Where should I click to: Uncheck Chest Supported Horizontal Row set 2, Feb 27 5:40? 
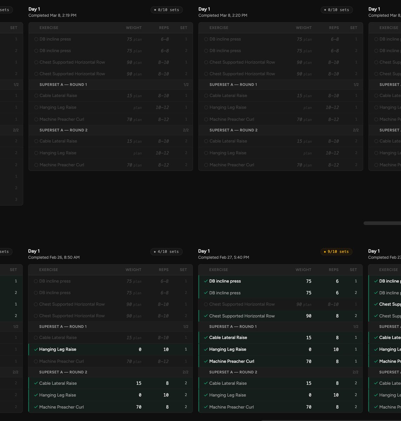coord(206,316)
